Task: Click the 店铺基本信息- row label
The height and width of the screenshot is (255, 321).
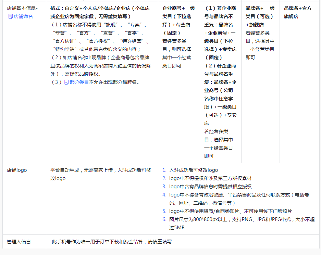Action: click(22, 8)
